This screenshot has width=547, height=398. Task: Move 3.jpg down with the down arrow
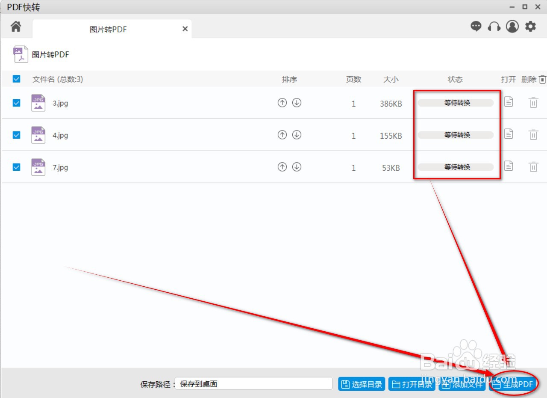pyautogui.click(x=297, y=103)
